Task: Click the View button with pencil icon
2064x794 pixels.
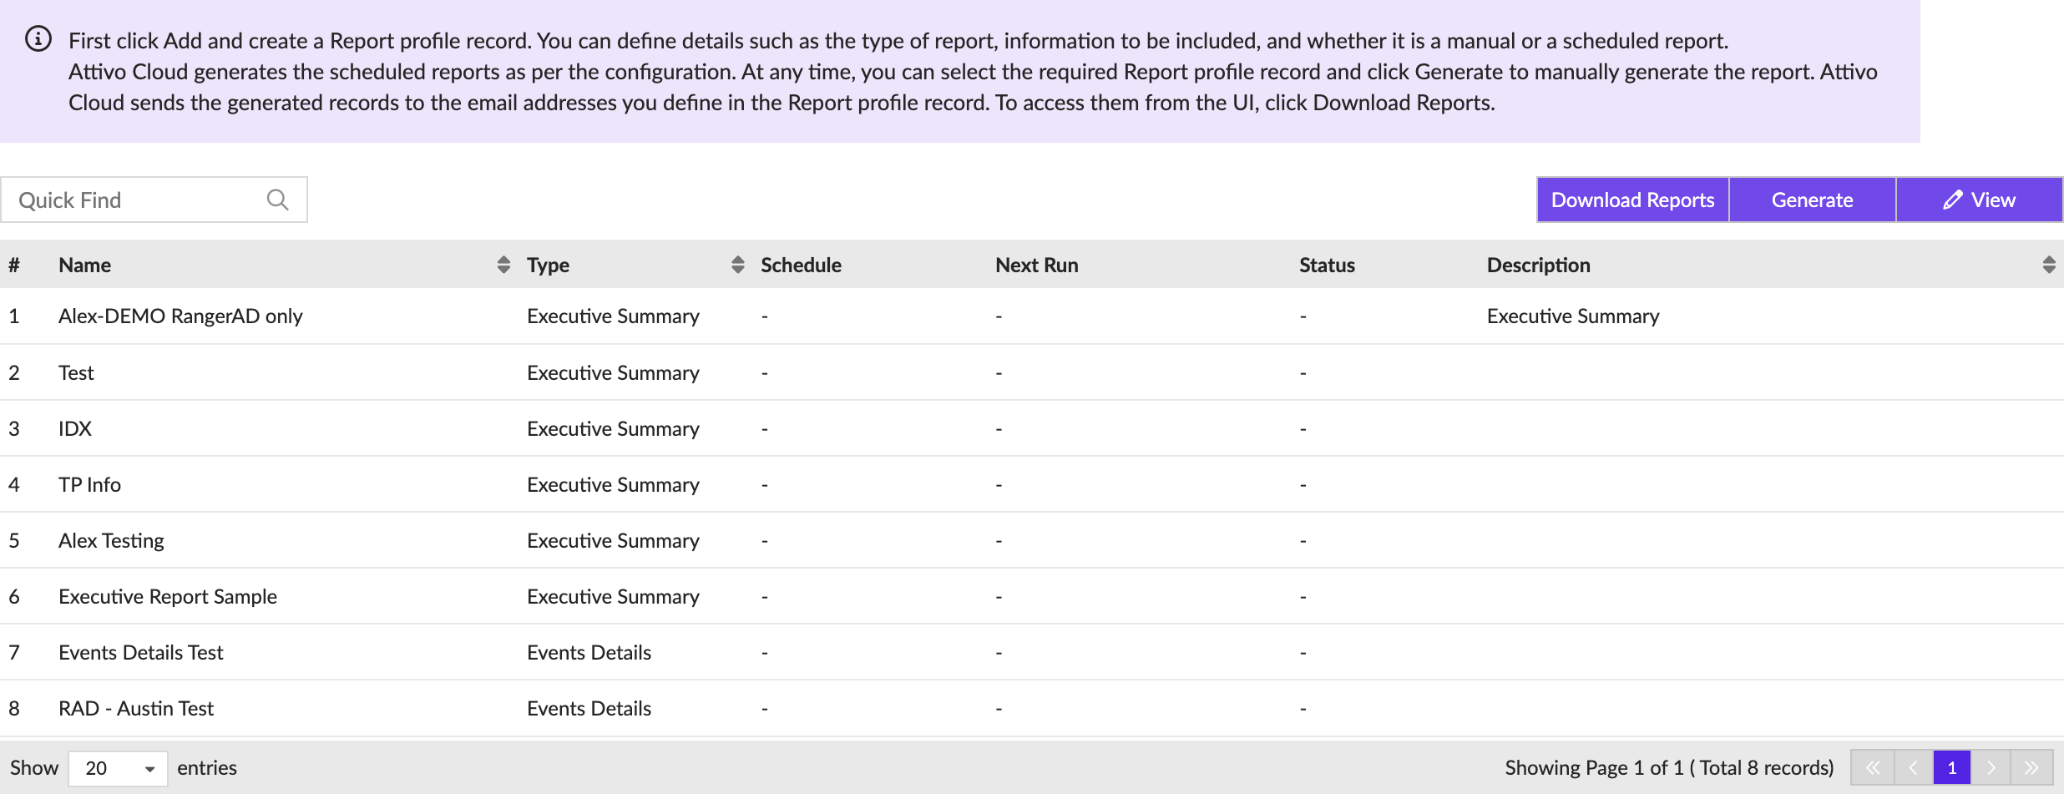Action: (x=1979, y=200)
